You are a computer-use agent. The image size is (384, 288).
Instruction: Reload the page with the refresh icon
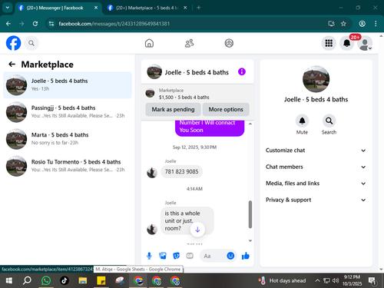pos(35,24)
